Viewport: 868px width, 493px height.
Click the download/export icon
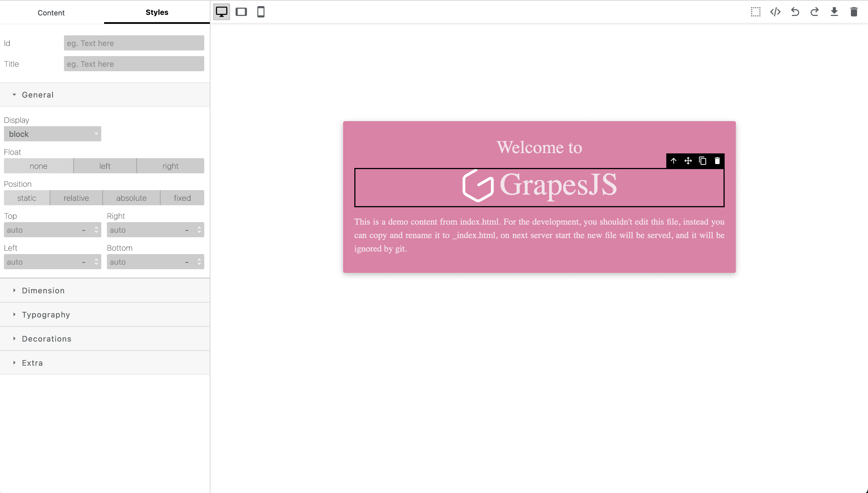point(835,11)
